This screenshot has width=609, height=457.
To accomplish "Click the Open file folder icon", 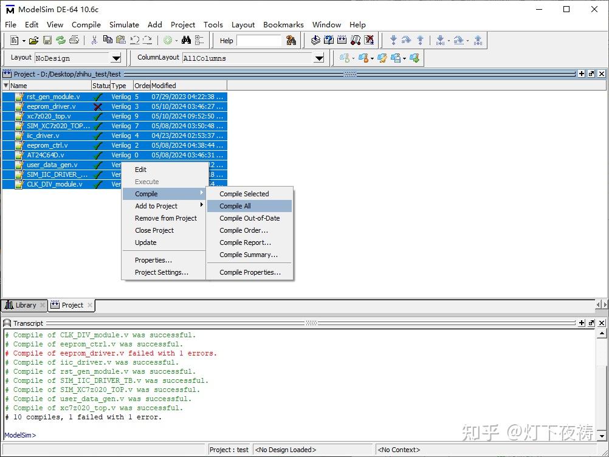I will (34, 40).
